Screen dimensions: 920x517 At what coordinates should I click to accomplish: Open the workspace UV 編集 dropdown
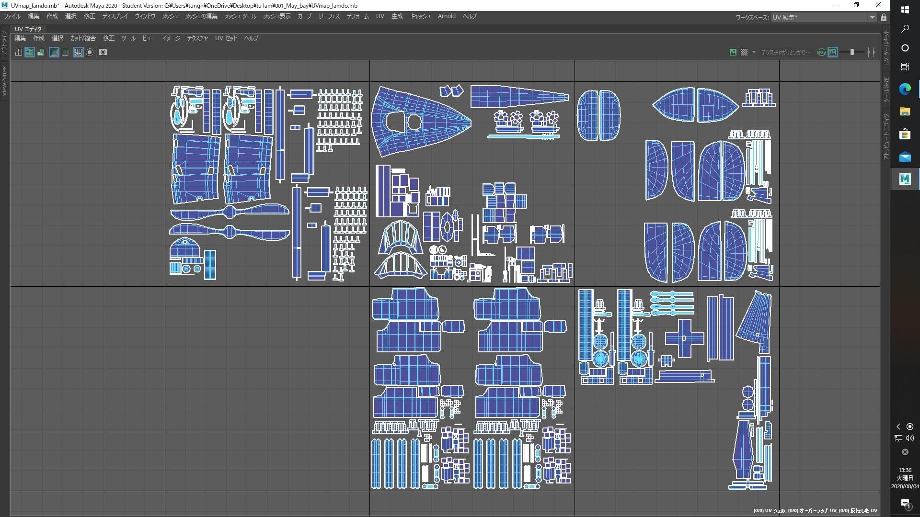(x=872, y=17)
